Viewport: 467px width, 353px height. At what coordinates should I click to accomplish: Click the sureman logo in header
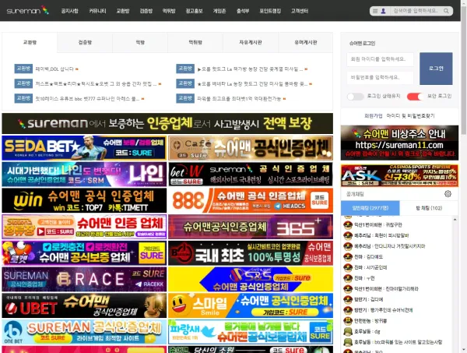pos(28,10)
